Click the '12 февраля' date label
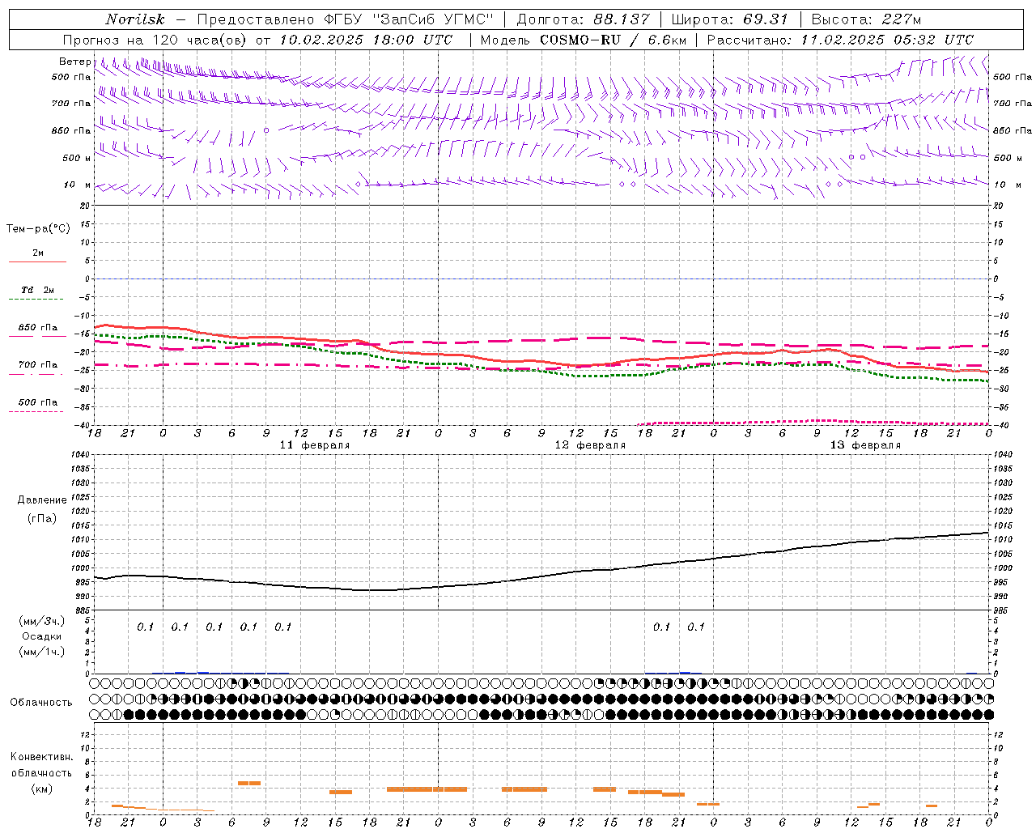Screen dimensions: 1036x829 590,445
